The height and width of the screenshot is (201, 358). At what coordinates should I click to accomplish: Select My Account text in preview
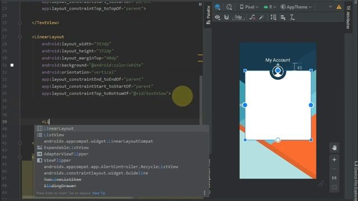coord(277,60)
